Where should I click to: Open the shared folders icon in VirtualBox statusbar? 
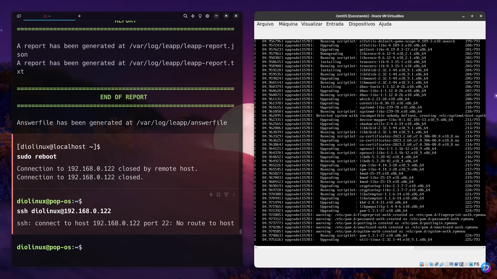[x=446, y=264]
